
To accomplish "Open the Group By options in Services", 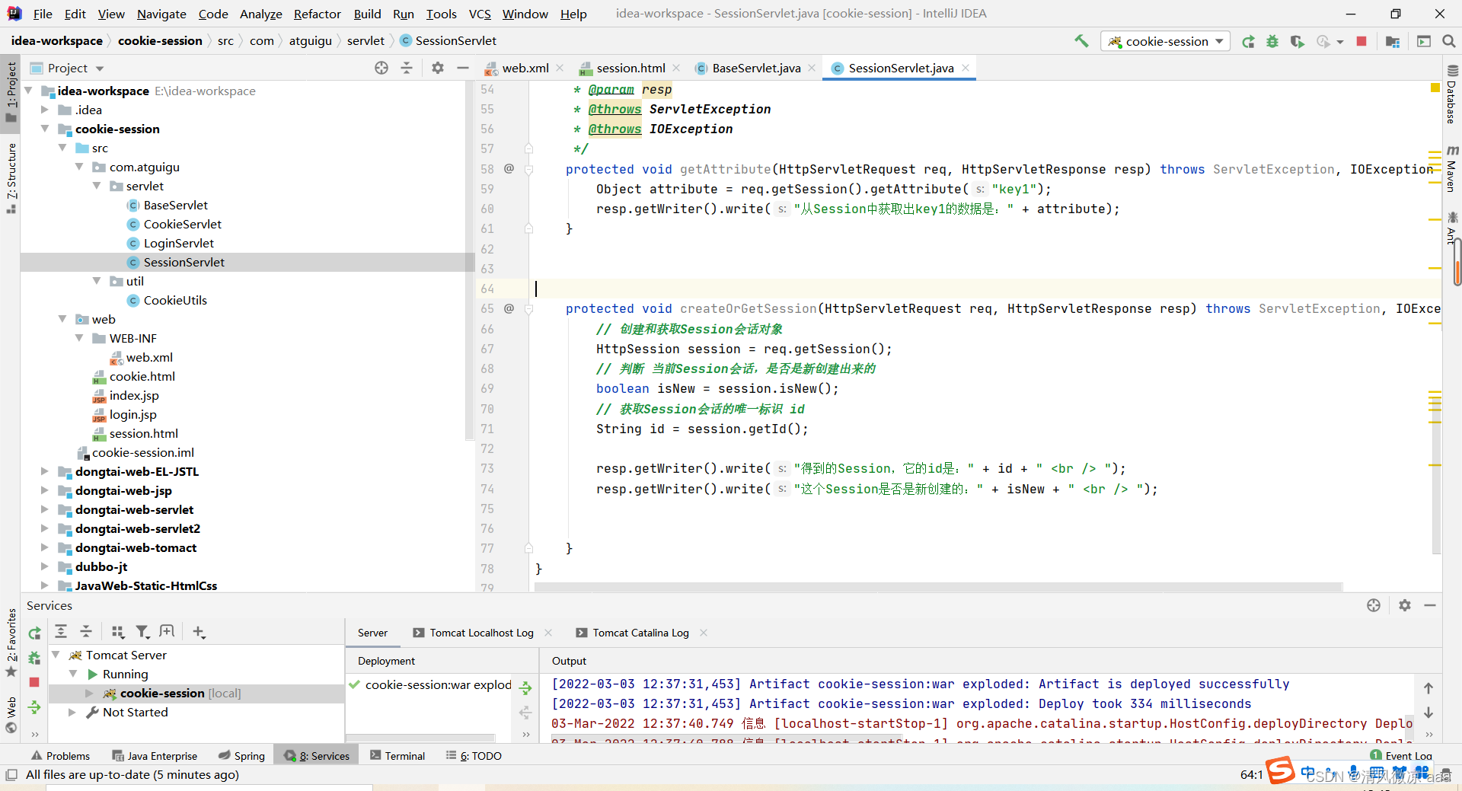I will pos(117,631).
